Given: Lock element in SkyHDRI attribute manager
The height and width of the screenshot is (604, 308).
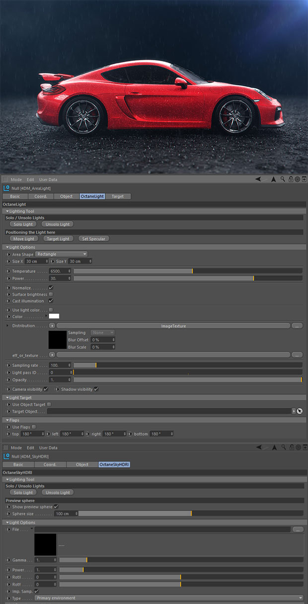Looking at the screenshot, I should coord(291,447).
